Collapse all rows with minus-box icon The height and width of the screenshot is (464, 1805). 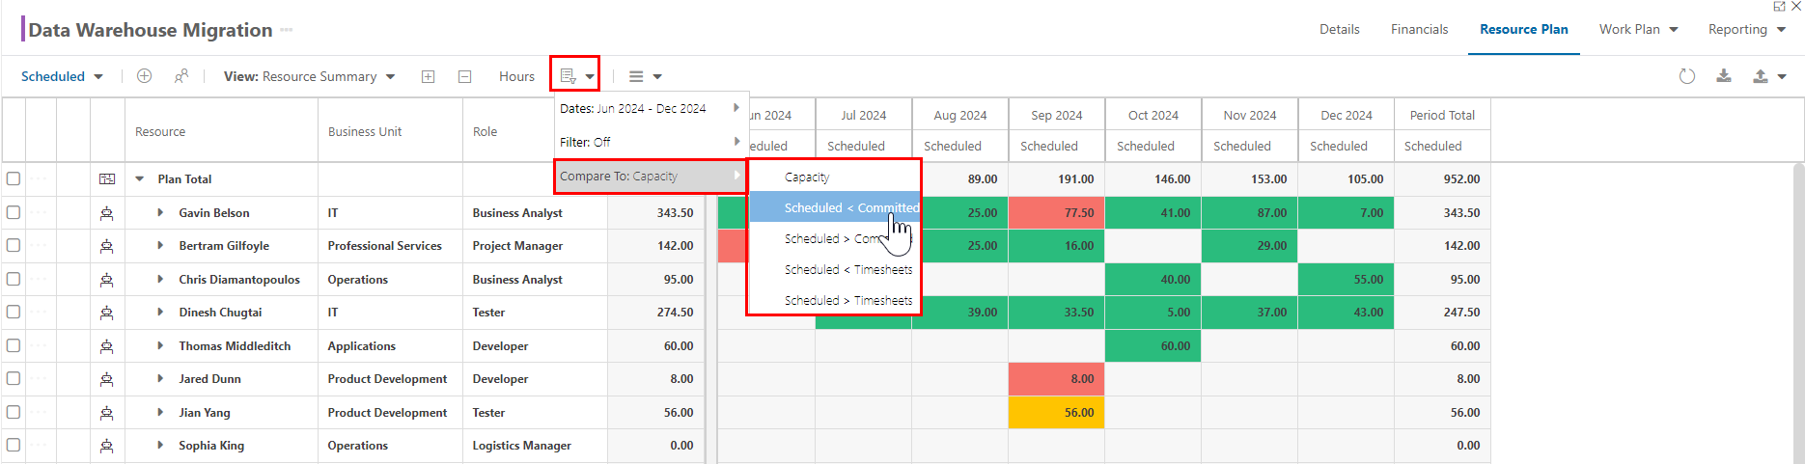click(464, 76)
